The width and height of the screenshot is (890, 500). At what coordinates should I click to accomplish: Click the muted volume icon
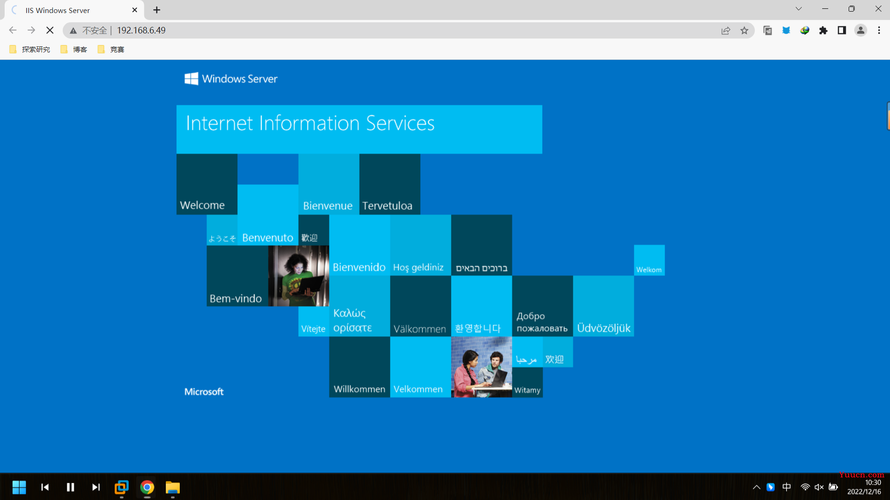click(x=819, y=487)
